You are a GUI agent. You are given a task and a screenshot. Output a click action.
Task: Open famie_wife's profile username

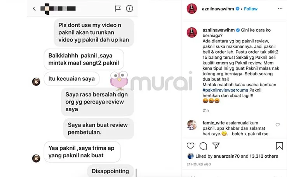click(214, 123)
